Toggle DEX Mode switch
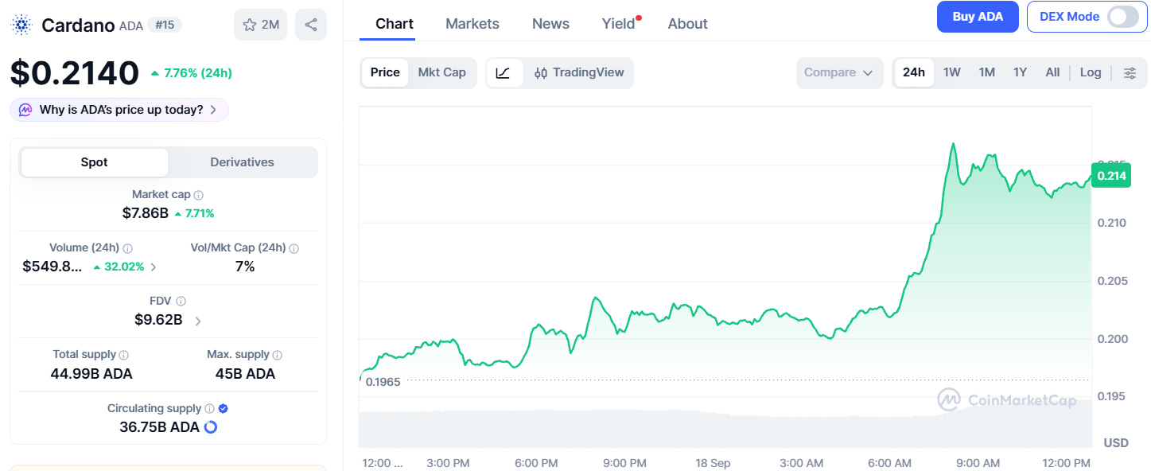Screen dimensions: 1151x471 click(1122, 17)
